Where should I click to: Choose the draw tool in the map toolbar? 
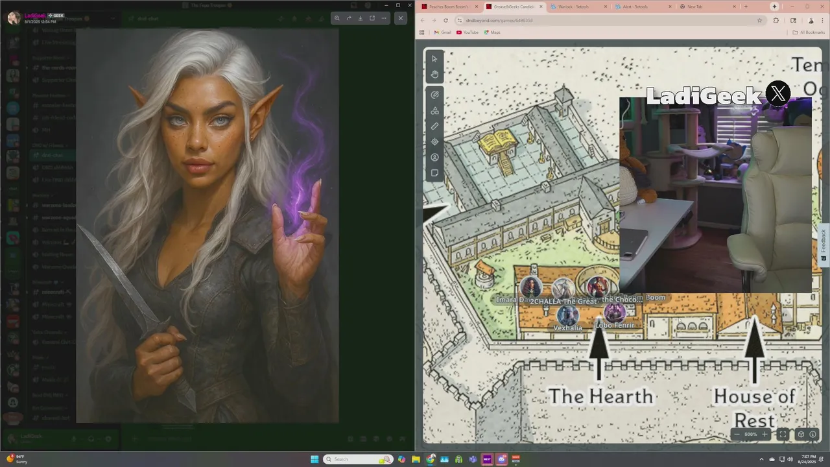434,95
